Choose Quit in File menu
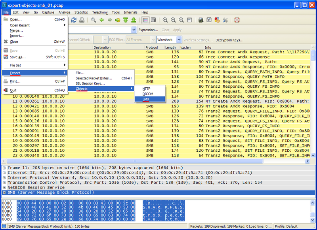This screenshot has width=317, height=230. [35, 90]
